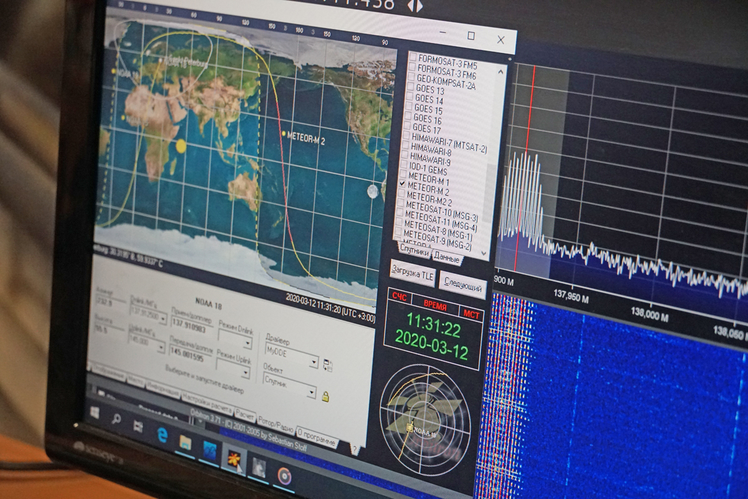Open File Explorer from the taskbar
Viewport: 748px width, 499px height.
pyautogui.click(x=185, y=442)
